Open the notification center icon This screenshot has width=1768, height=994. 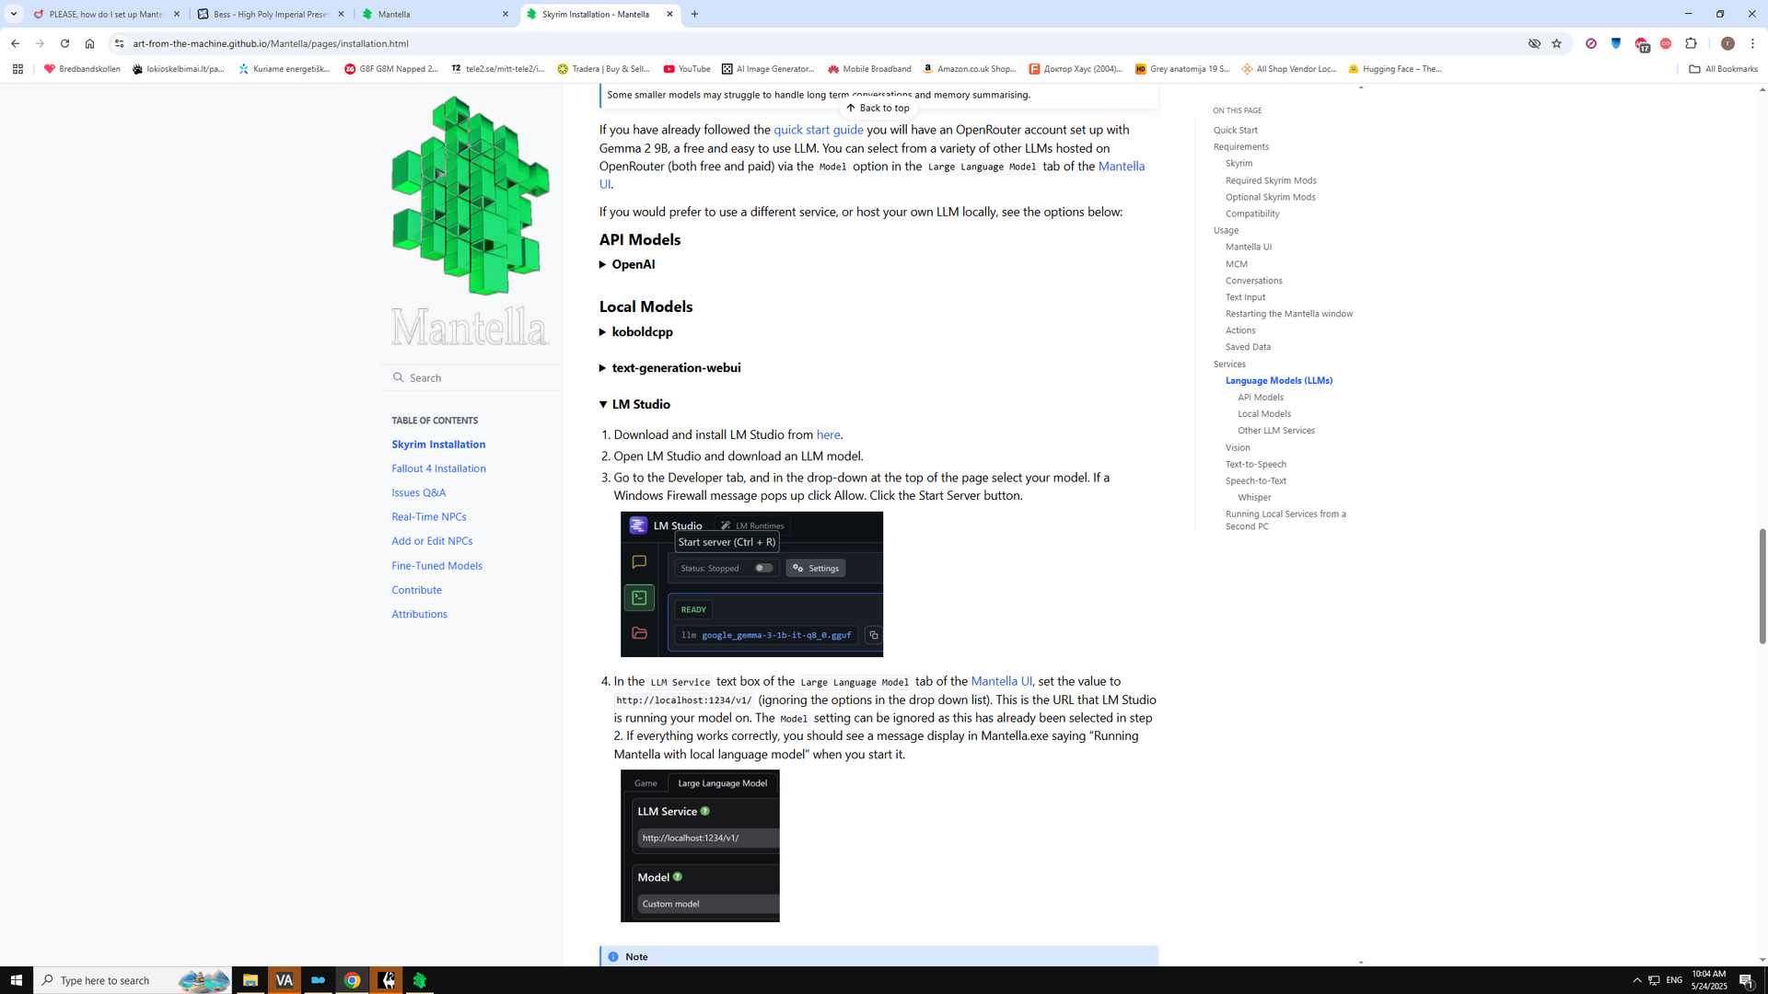(1746, 980)
